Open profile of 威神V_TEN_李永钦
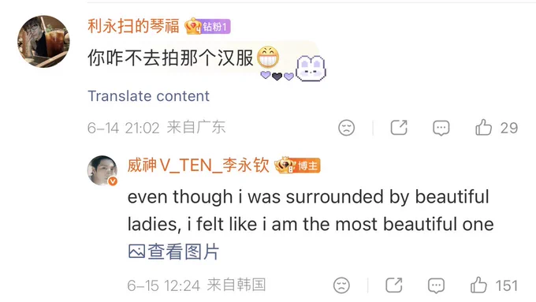The image size is (536, 302). (x=198, y=166)
